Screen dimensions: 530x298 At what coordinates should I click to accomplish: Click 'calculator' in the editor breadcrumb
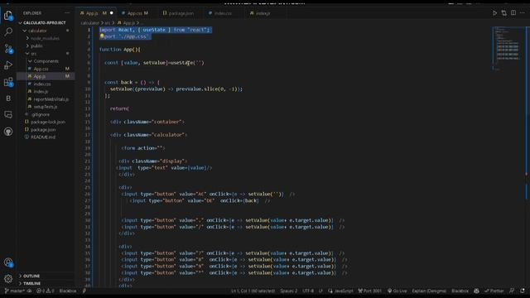pos(90,23)
